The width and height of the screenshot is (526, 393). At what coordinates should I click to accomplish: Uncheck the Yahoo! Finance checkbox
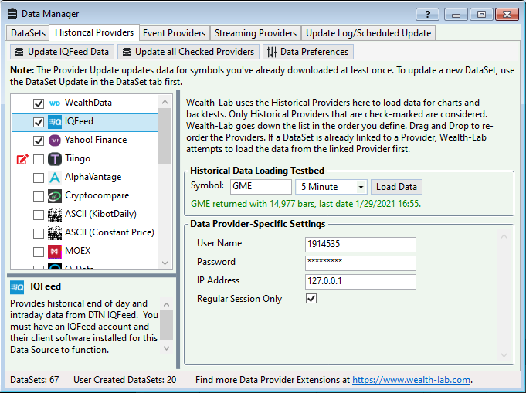[x=39, y=141]
